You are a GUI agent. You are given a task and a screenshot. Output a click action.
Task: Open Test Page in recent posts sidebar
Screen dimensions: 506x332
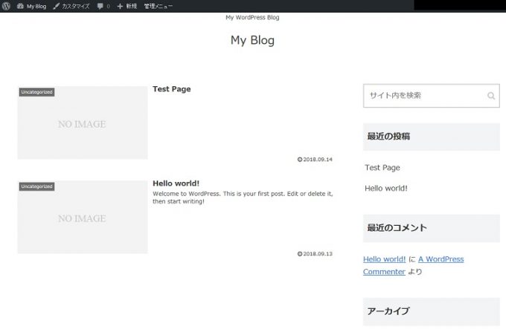(382, 167)
